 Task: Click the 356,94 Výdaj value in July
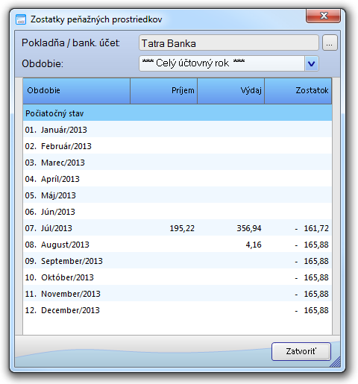(249, 228)
